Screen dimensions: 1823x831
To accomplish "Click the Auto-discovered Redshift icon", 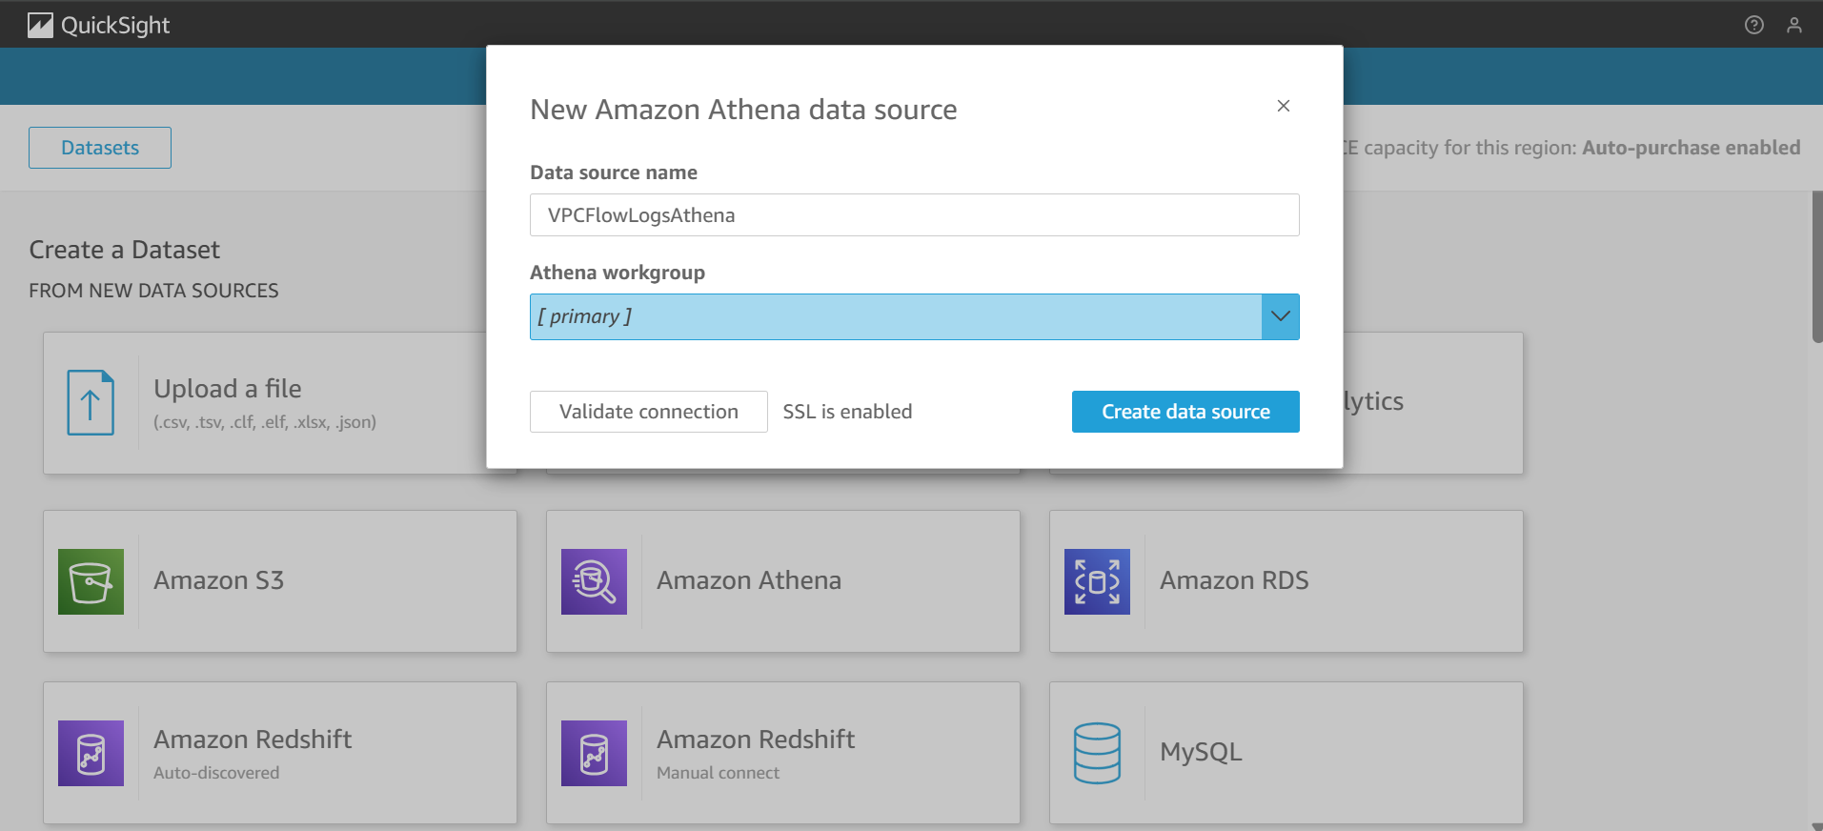I will (91, 753).
